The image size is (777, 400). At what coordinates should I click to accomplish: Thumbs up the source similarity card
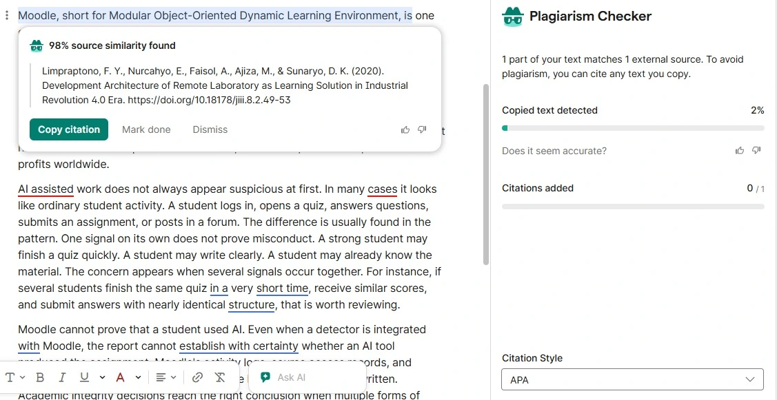(x=405, y=129)
